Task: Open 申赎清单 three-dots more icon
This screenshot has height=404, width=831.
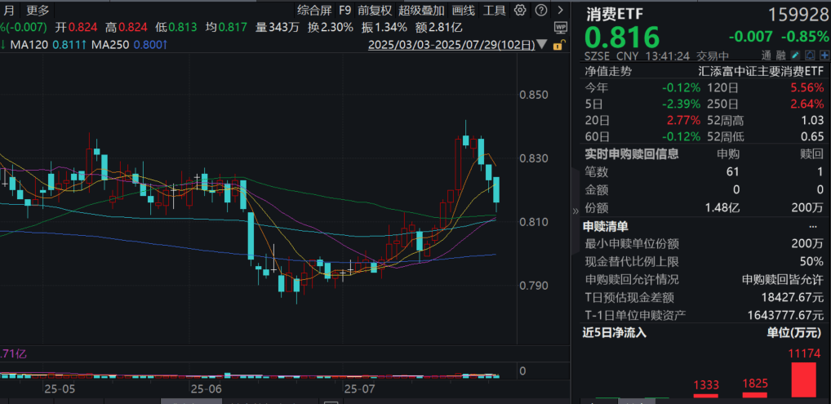Action: (813, 226)
